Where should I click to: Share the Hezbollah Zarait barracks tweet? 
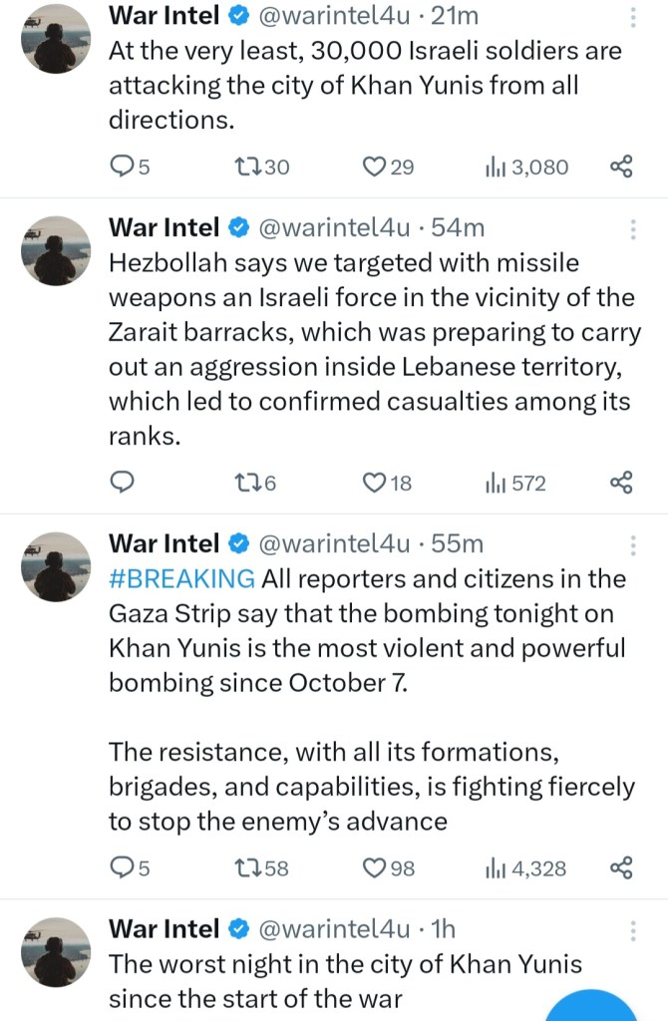point(621,484)
